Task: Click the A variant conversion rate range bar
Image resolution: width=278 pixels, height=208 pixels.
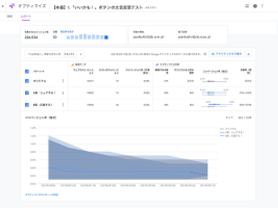Action: (214, 93)
